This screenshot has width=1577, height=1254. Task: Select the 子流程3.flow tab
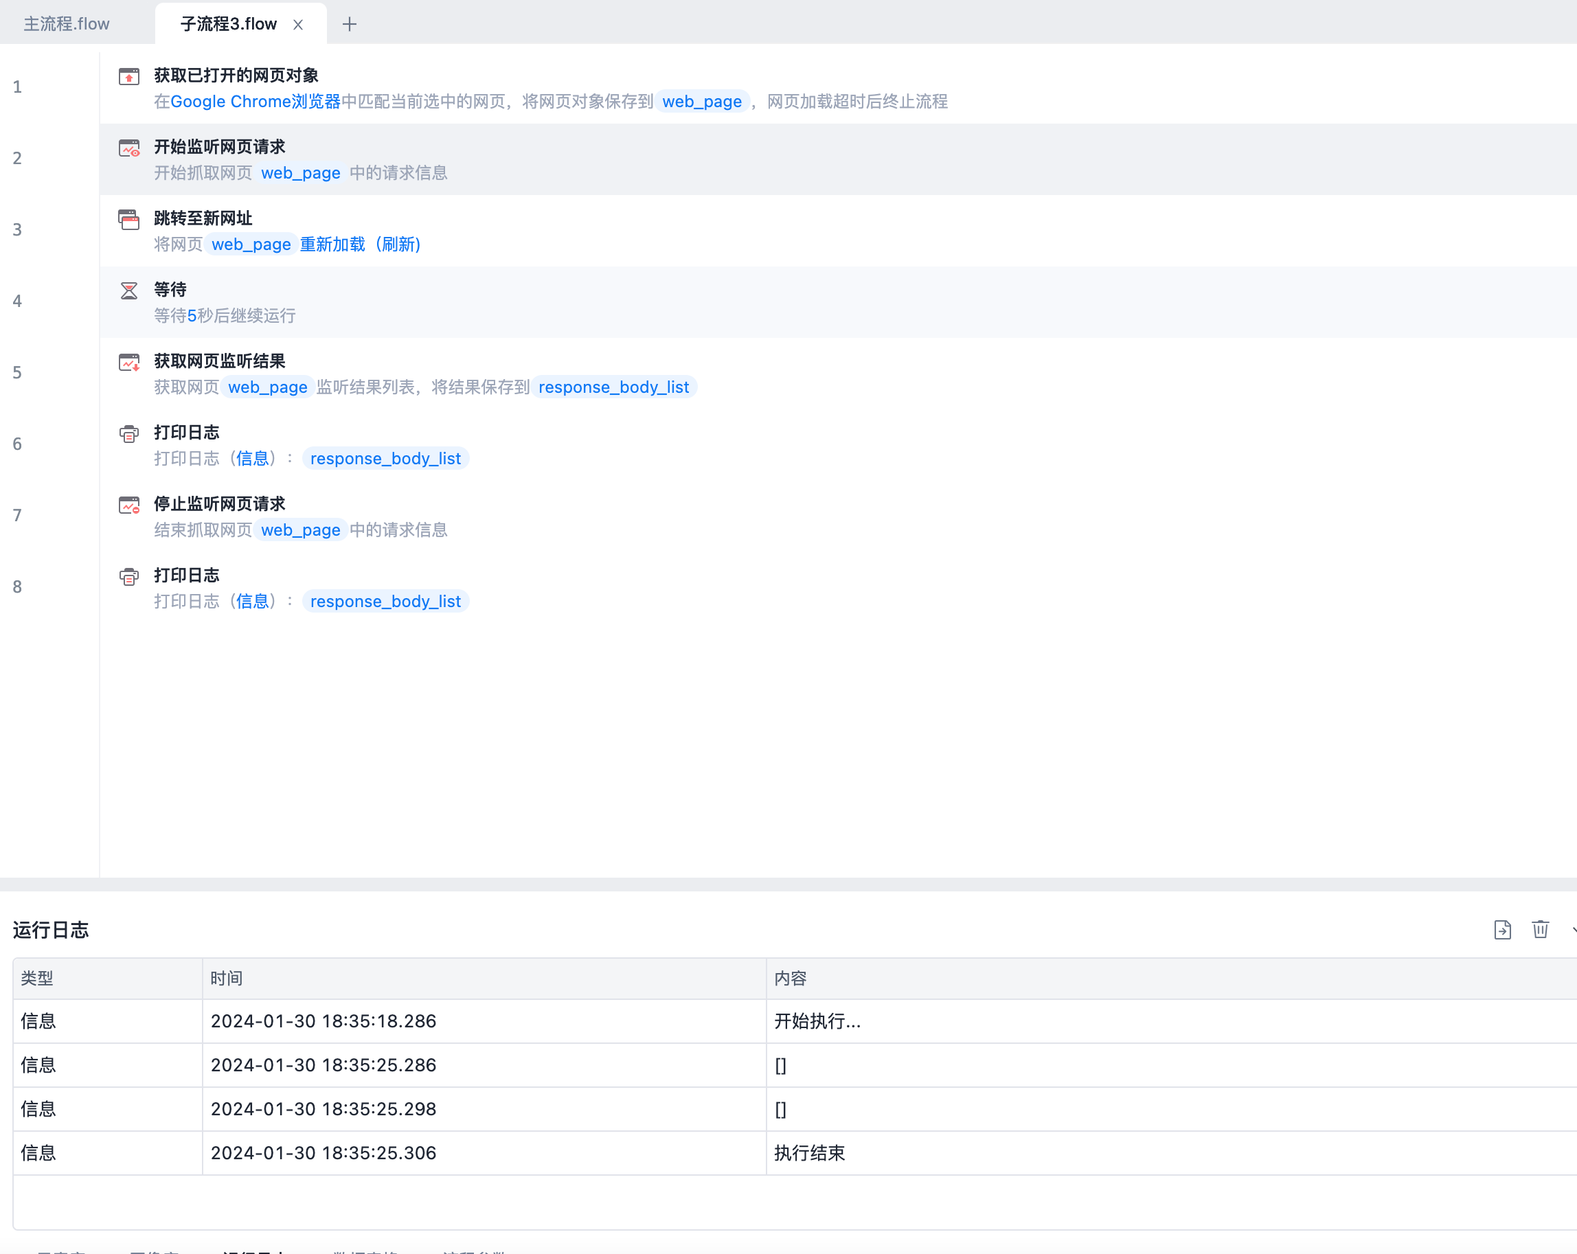pos(228,24)
